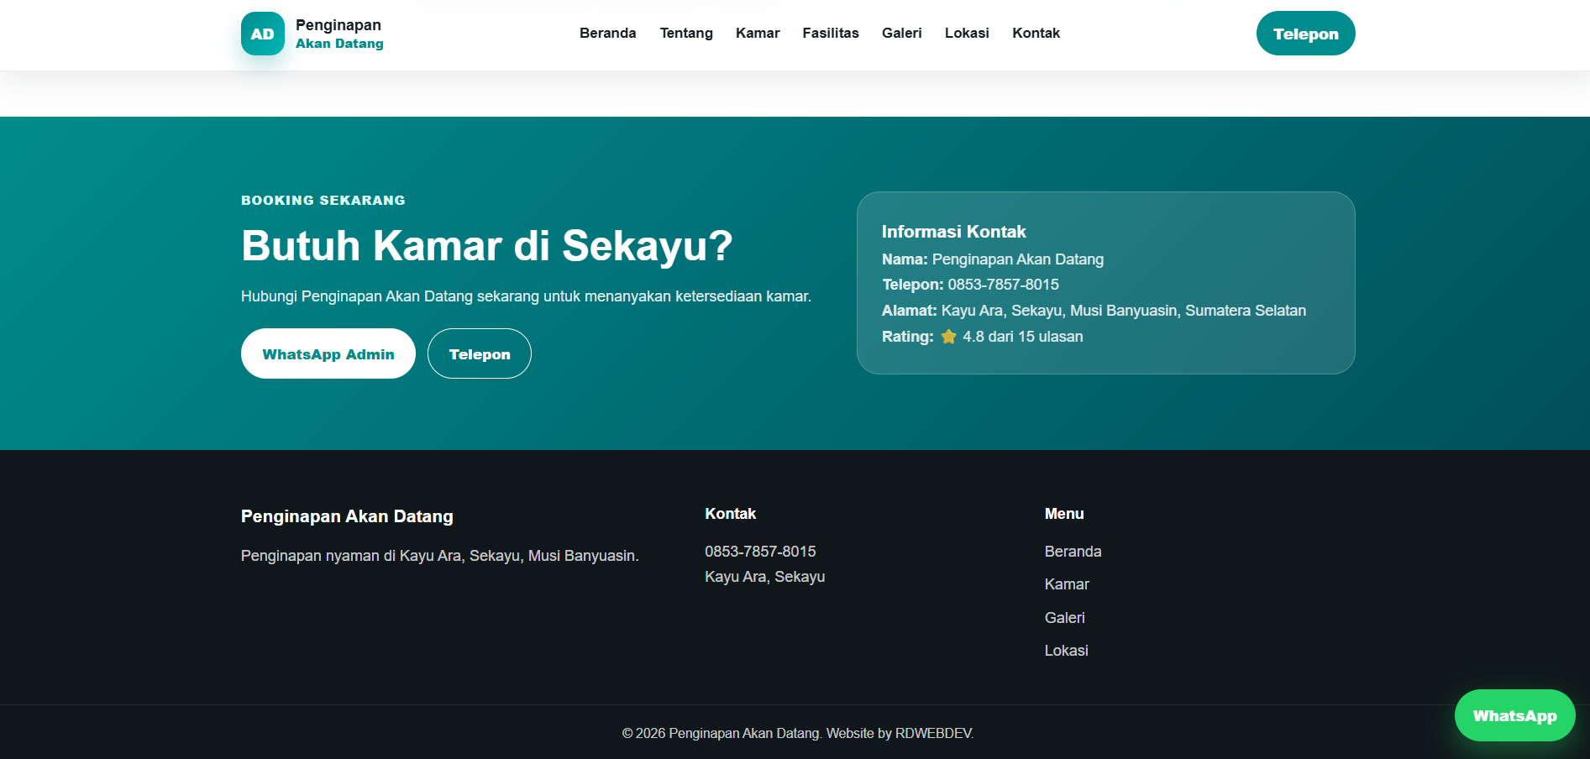Click the WhatsApp Admin button
This screenshot has width=1590, height=759.
[x=328, y=353]
